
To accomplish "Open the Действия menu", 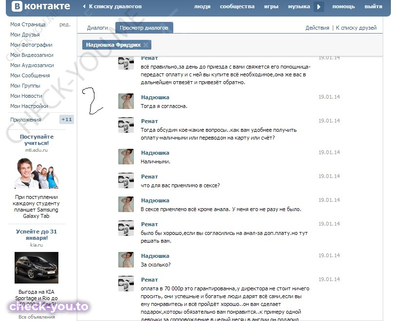I will [x=317, y=28].
